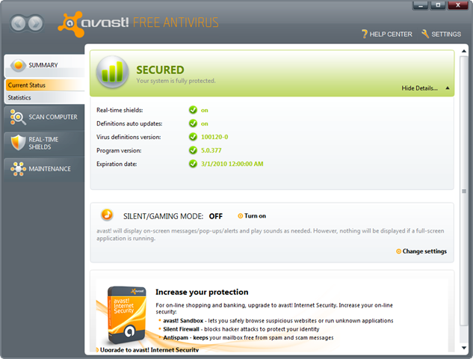This screenshot has width=473, height=359.
Task: Open Change settings for silent mode
Action: pos(421,251)
